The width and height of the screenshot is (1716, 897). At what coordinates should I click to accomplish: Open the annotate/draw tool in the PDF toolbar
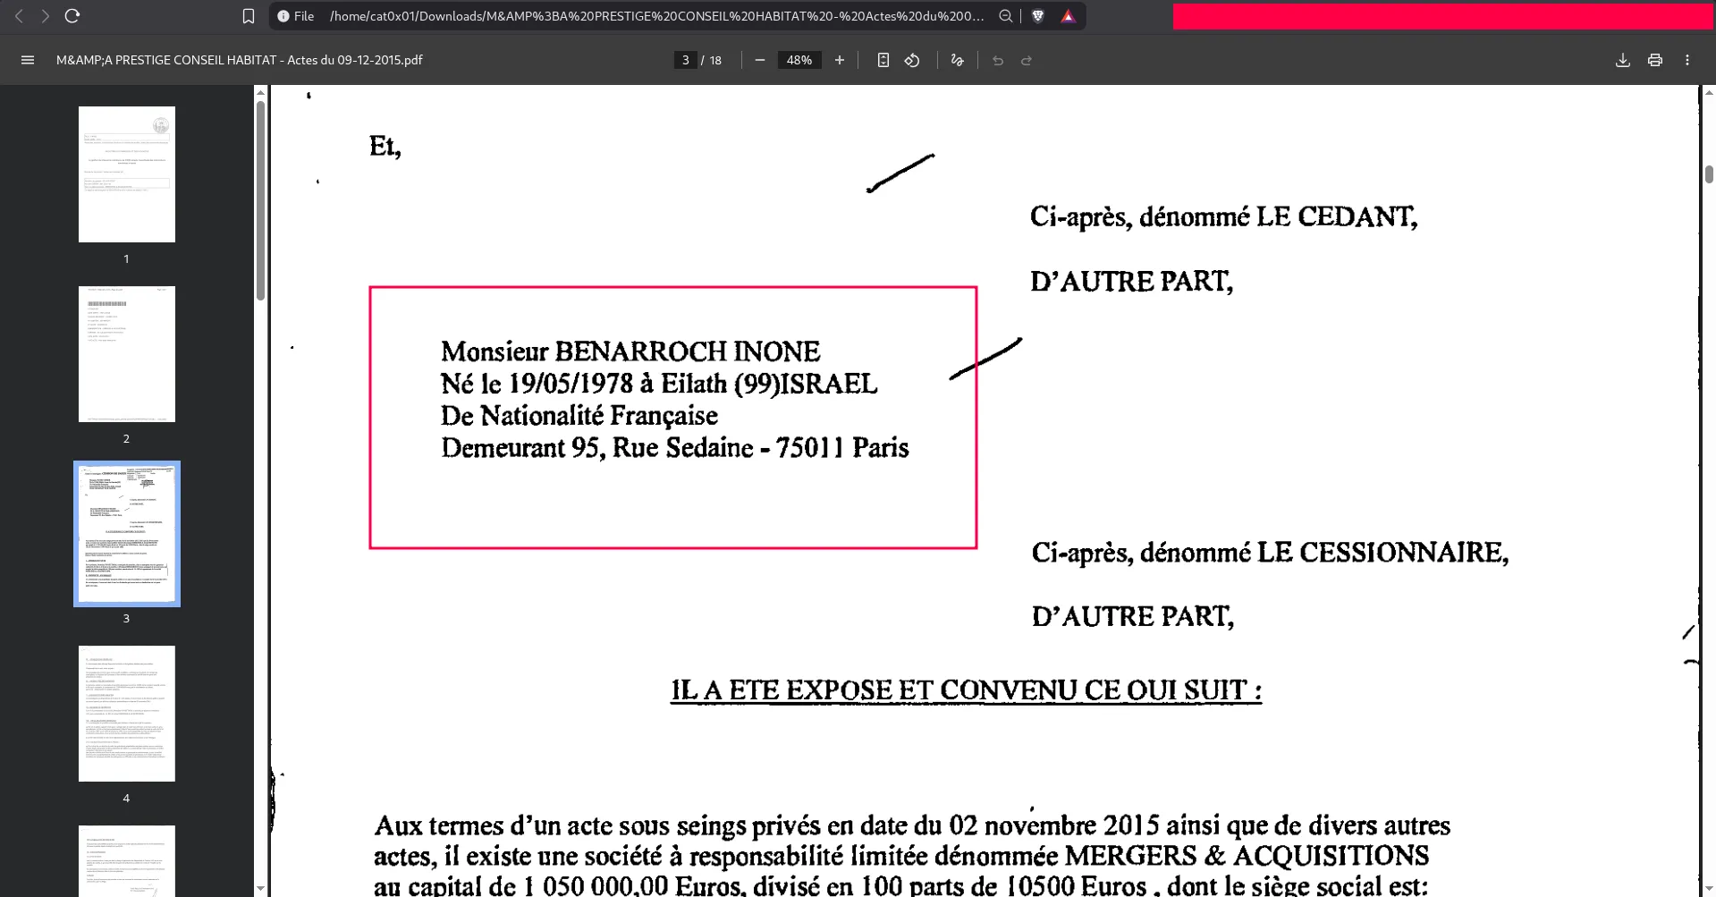(956, 60)
